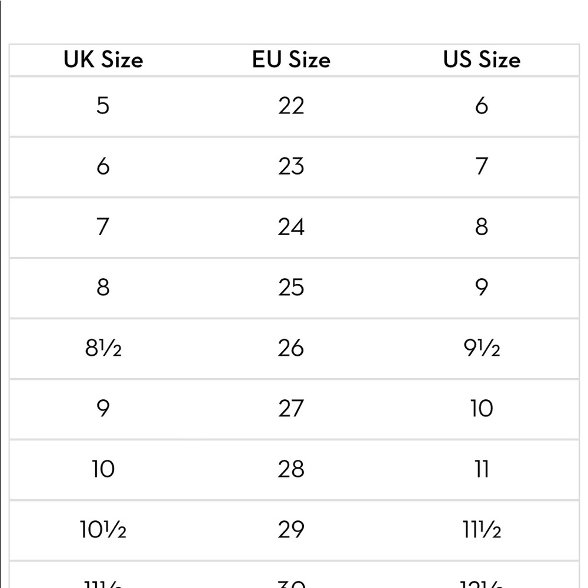Click the US Size column header
588x588 pixels.
pos(482,59)
